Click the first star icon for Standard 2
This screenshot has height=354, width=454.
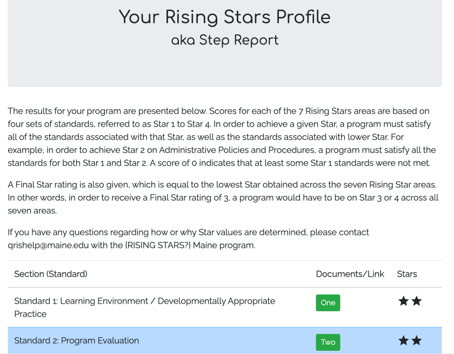pos(403,341)
